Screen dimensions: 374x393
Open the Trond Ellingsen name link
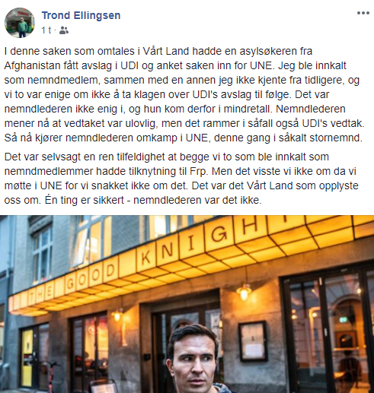tap(81, 15)
